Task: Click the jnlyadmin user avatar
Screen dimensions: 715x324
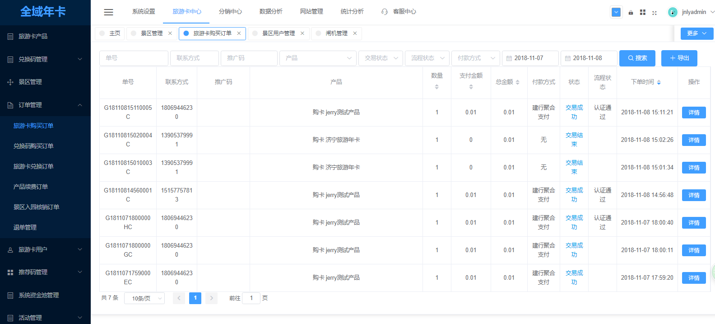Action: (673, 12)
